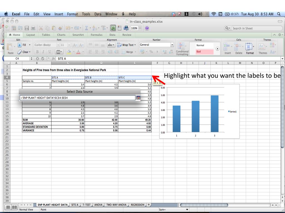Expand the formula bar with the down arrow

282,59
